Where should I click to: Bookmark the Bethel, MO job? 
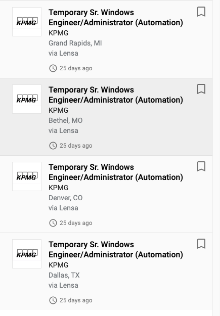[201, 89]
